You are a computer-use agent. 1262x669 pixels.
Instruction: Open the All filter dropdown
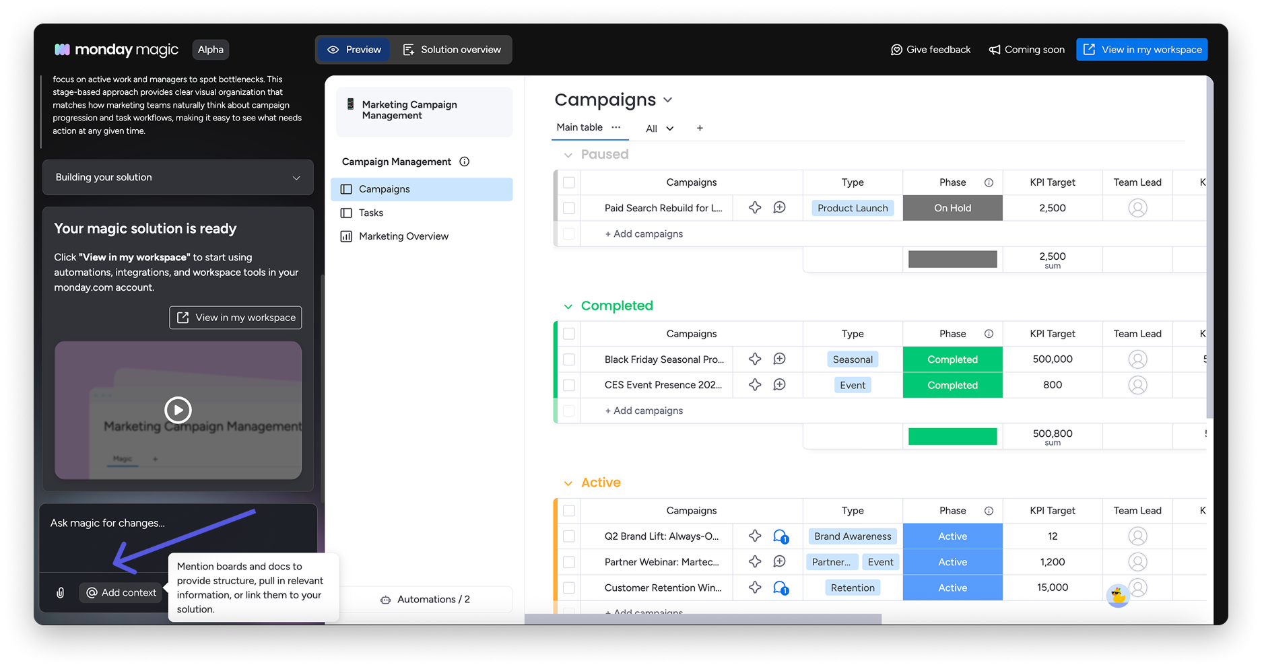pos(660,129)
